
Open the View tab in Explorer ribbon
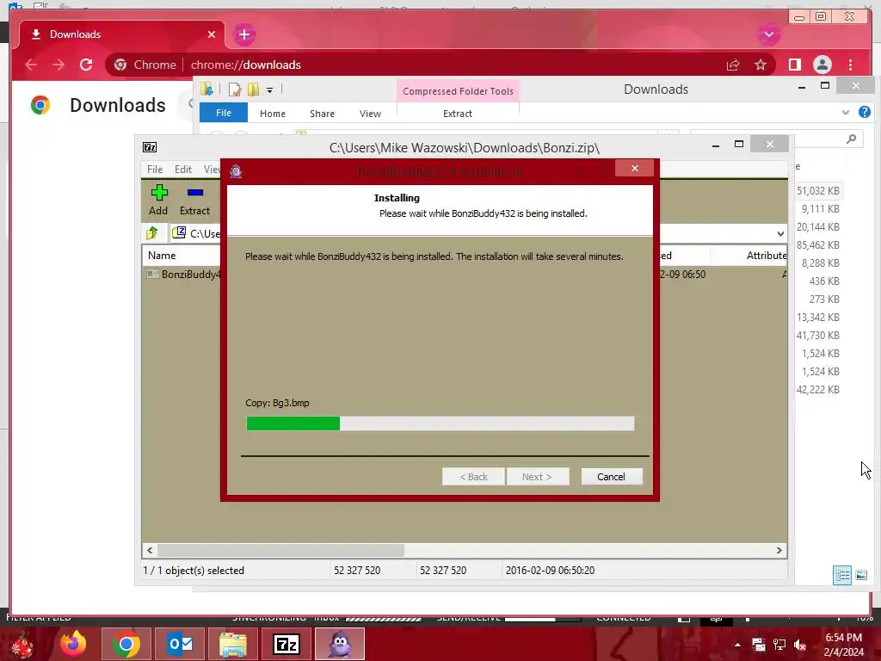coord(370,113)
